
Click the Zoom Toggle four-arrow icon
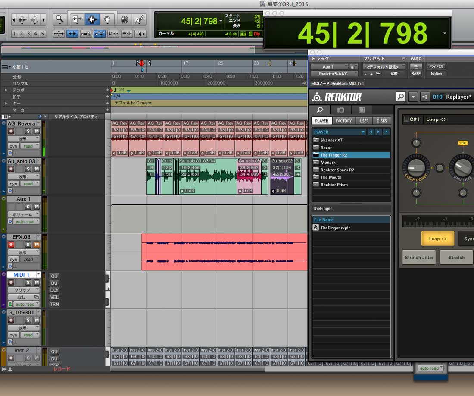[x=59, y=34]
